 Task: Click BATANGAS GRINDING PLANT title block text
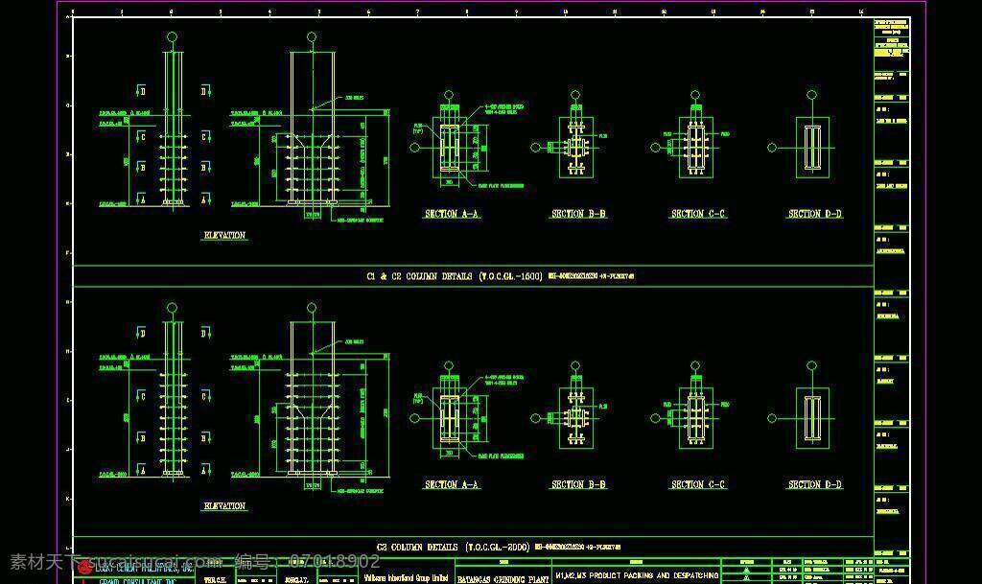503,579
